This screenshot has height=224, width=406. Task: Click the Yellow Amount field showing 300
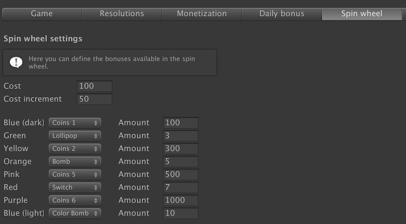[x=180, y=149]
